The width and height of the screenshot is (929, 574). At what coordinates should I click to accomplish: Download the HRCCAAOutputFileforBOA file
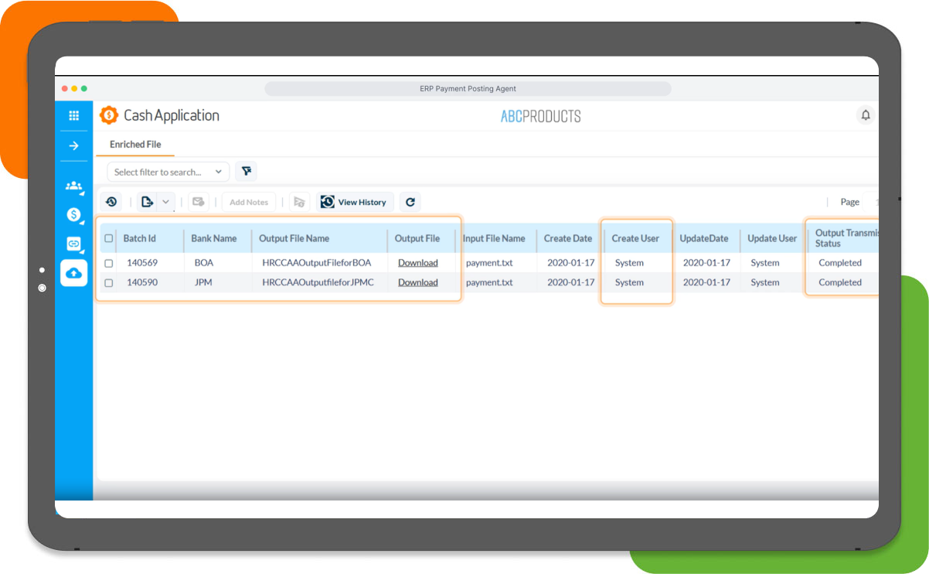coord(417,262)
